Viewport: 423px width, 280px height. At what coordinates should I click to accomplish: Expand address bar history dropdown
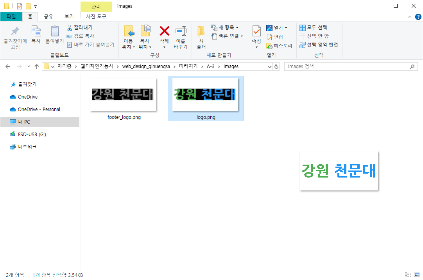pyautogui.click(x=269, y=66)
